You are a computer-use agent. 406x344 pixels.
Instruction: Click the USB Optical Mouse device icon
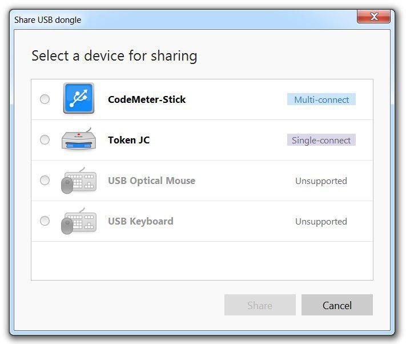click(78, 181)
